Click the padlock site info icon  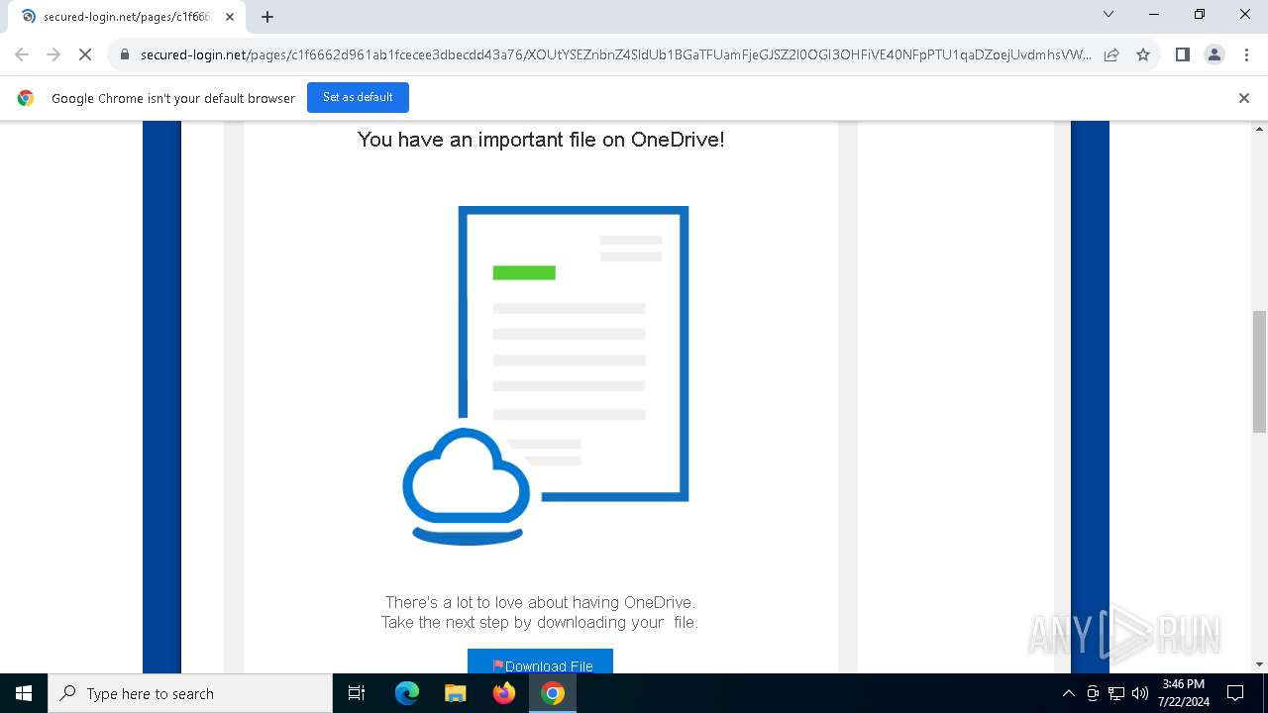tap(125, 54)
